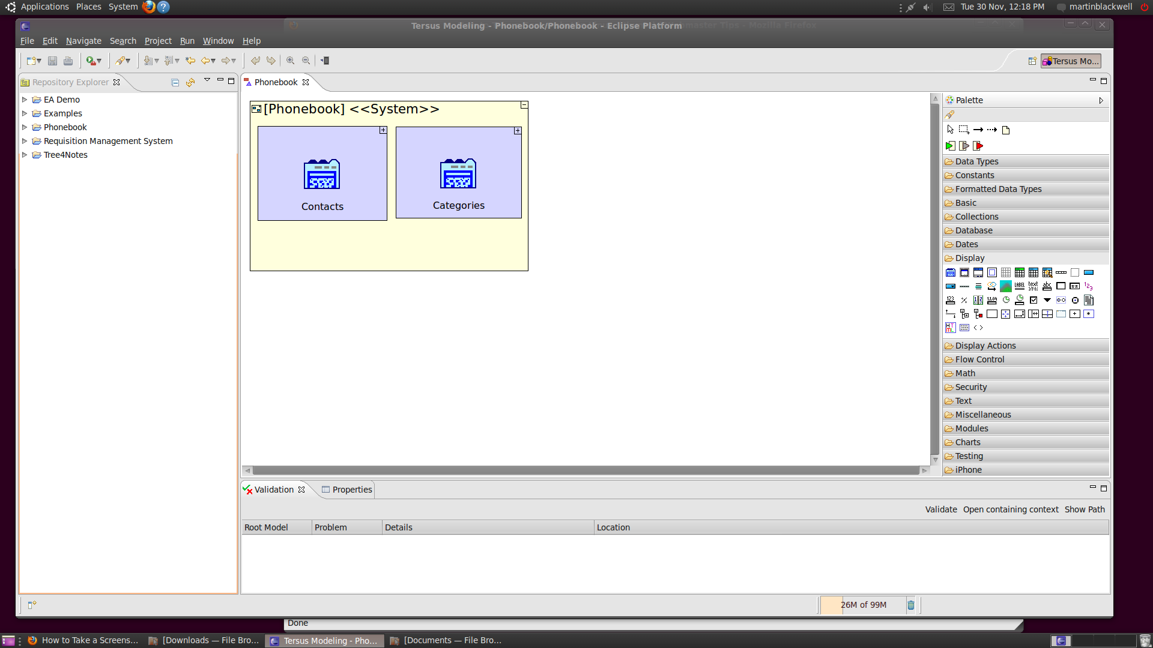Open the Flow Control palette drawer
The height and width of the screenshot is (648, 1153).
pos(979,359)
